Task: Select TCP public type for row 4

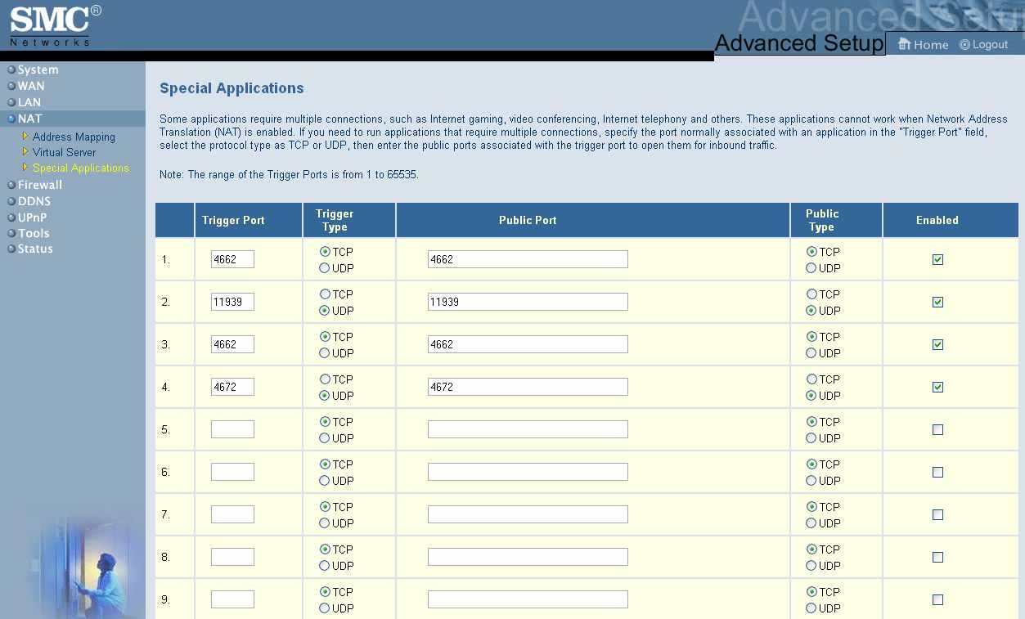Action: pos(811,379)
